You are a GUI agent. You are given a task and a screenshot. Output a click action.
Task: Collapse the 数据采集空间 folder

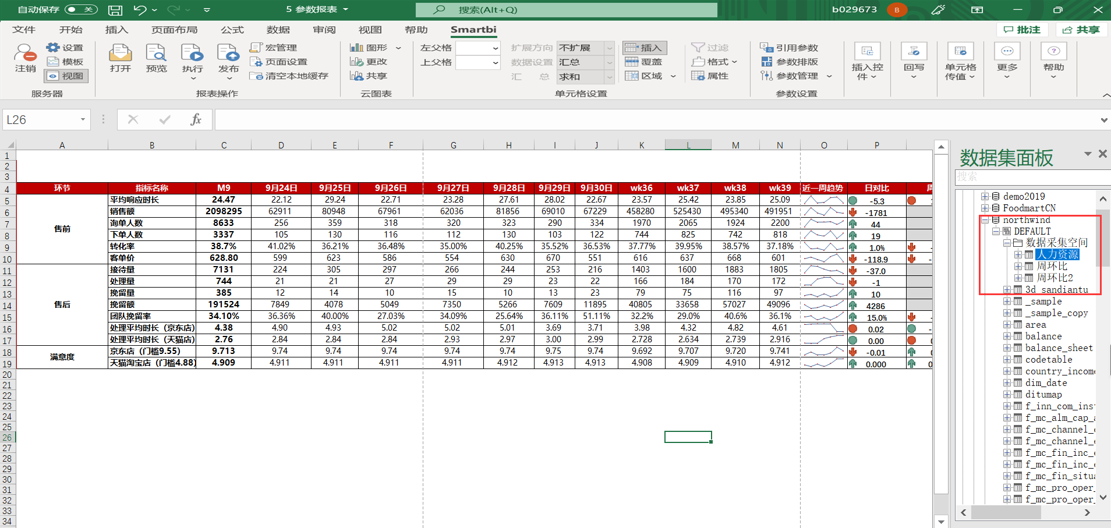1007,243
